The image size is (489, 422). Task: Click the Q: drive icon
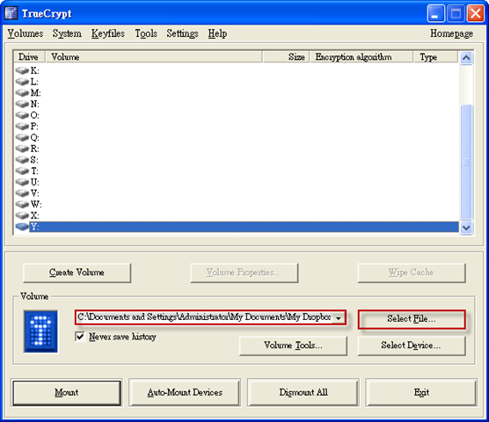coord(22,137)
